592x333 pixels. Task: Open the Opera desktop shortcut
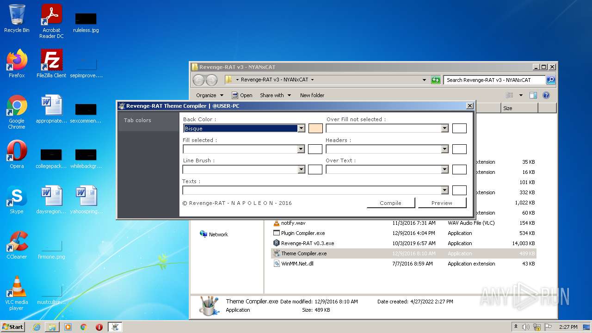pos(17,154)
